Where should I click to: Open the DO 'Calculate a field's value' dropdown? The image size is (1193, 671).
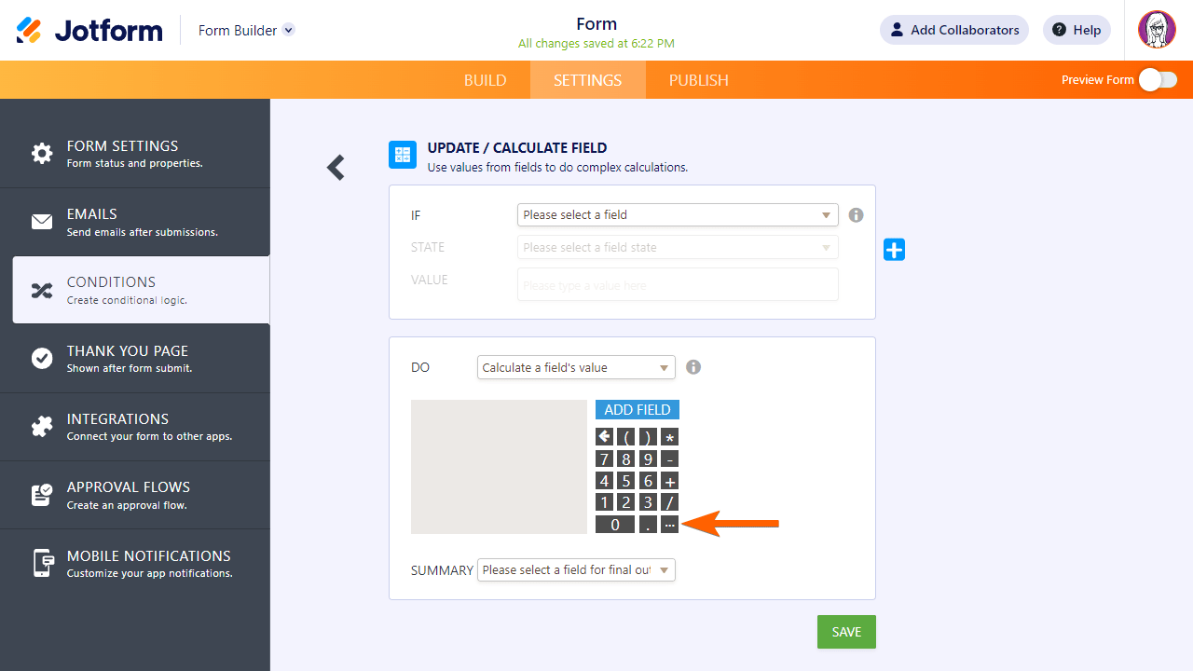click(576, 367)
